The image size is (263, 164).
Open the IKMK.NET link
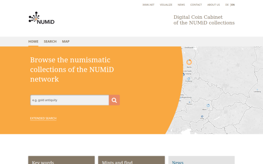coord(149,5)
